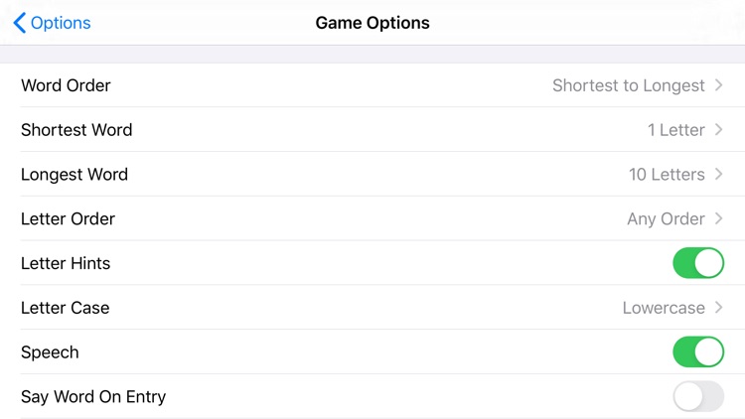Screen dimensions: 745x419
Task: Tap the Letter Order row label
Action: point(68,219)
